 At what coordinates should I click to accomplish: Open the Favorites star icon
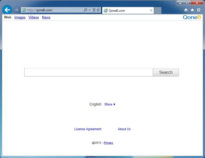coord(192,10)
